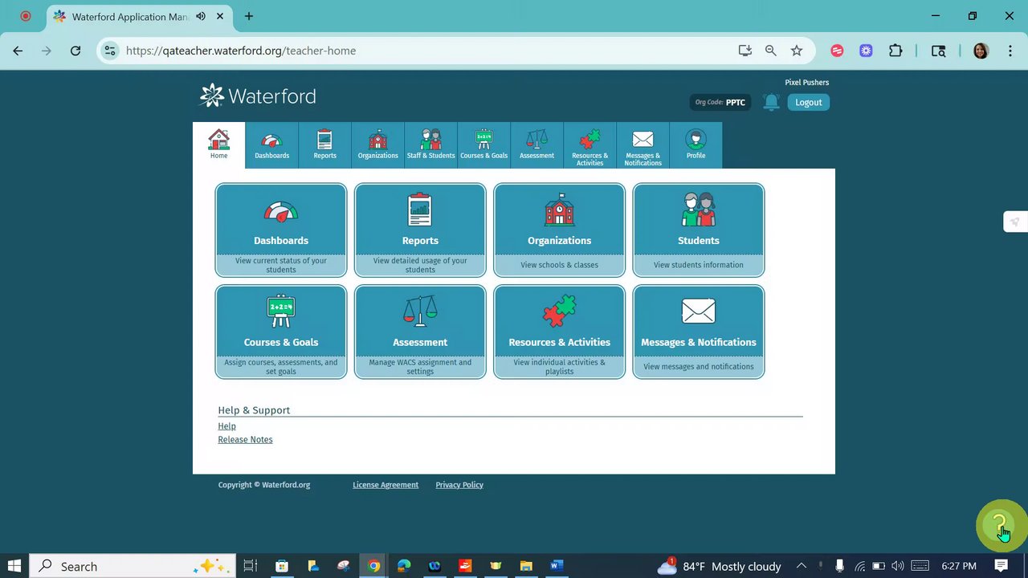The width and height of the screenshot is (1028, 578).
Task: Close the Waterford Application browser tab
Action: click(x=220, y=16)
